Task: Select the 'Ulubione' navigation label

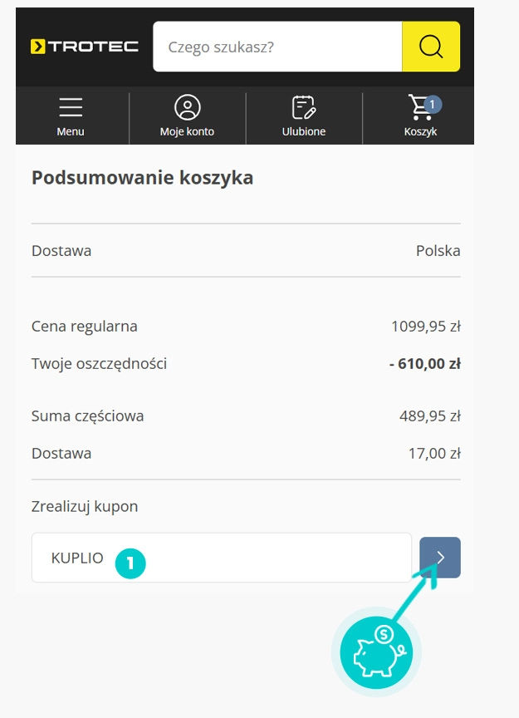Action: pos(304,131)
